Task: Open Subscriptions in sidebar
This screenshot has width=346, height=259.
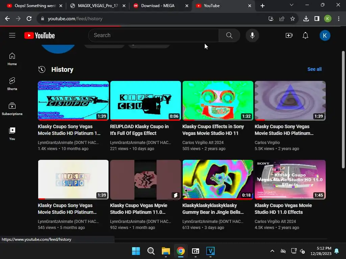Action: tap(12, 109)
